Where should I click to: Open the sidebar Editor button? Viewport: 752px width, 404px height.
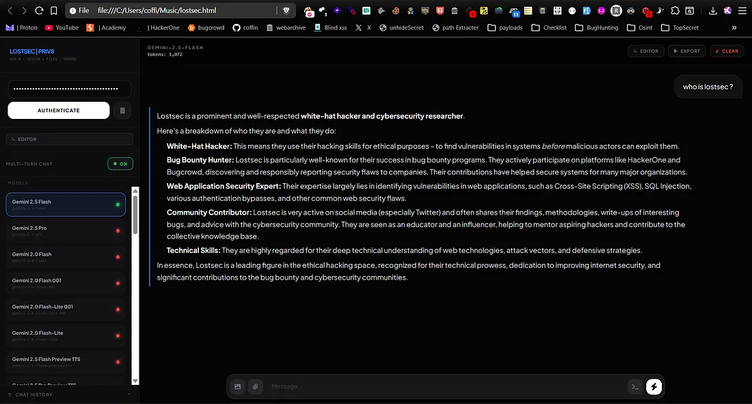click(70, 139)
